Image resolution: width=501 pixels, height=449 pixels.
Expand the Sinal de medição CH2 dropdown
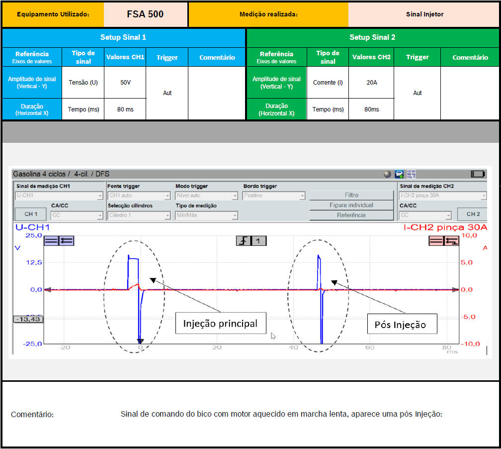click(x=442, y=196)
